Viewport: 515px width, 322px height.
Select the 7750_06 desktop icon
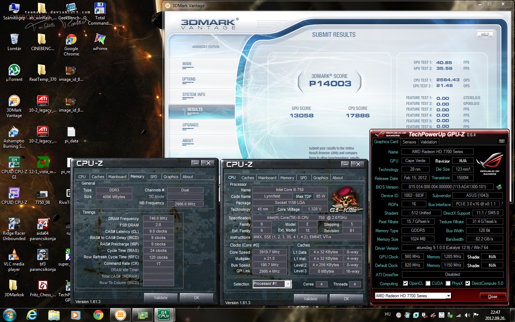[x=43, y=196]
